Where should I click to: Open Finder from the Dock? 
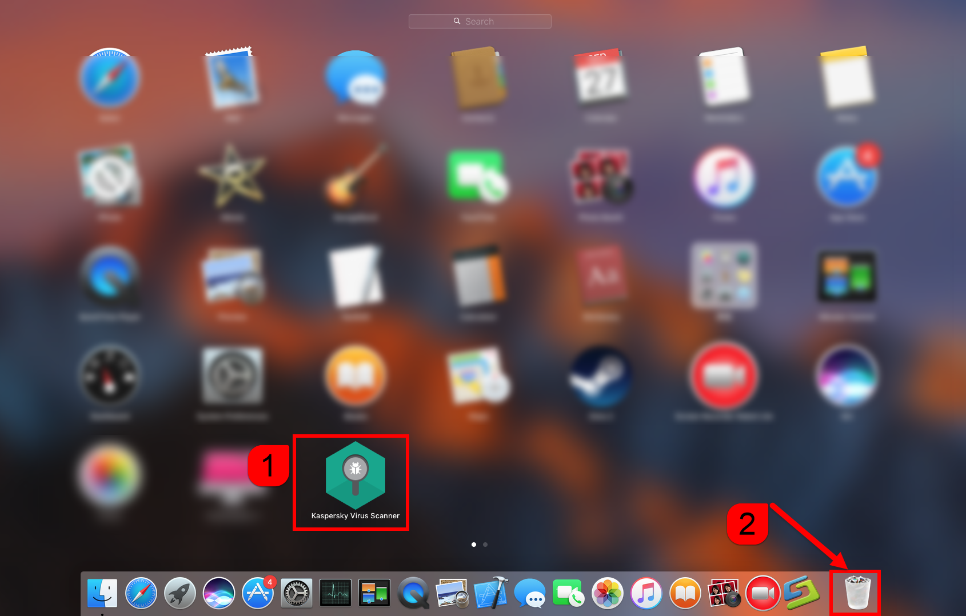tap(102, 593)
